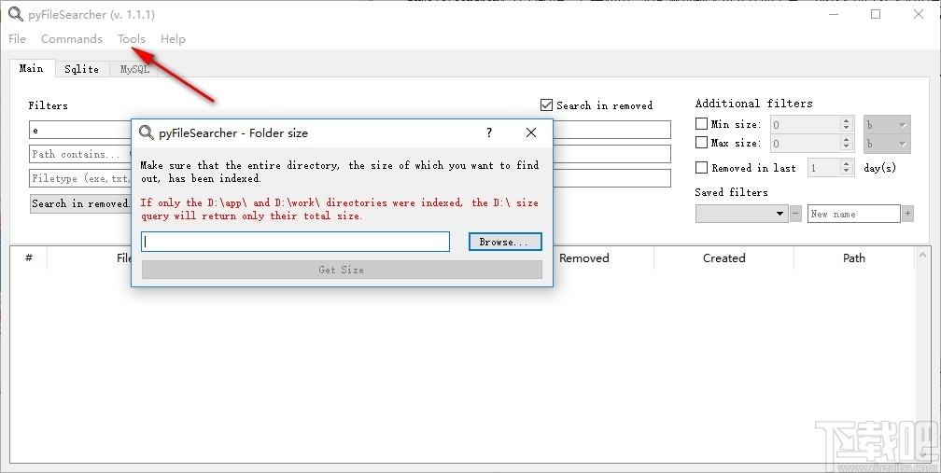The height and width of the screenshot is (473, 941).
Task: Open the Tools menu
Action: point(131,39)
